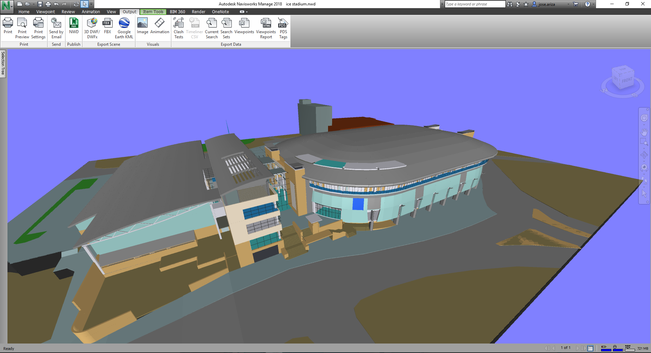Activate the Orbit tool on the navigation bar
The image size is (651, 353).
click(x=644, y=154)
